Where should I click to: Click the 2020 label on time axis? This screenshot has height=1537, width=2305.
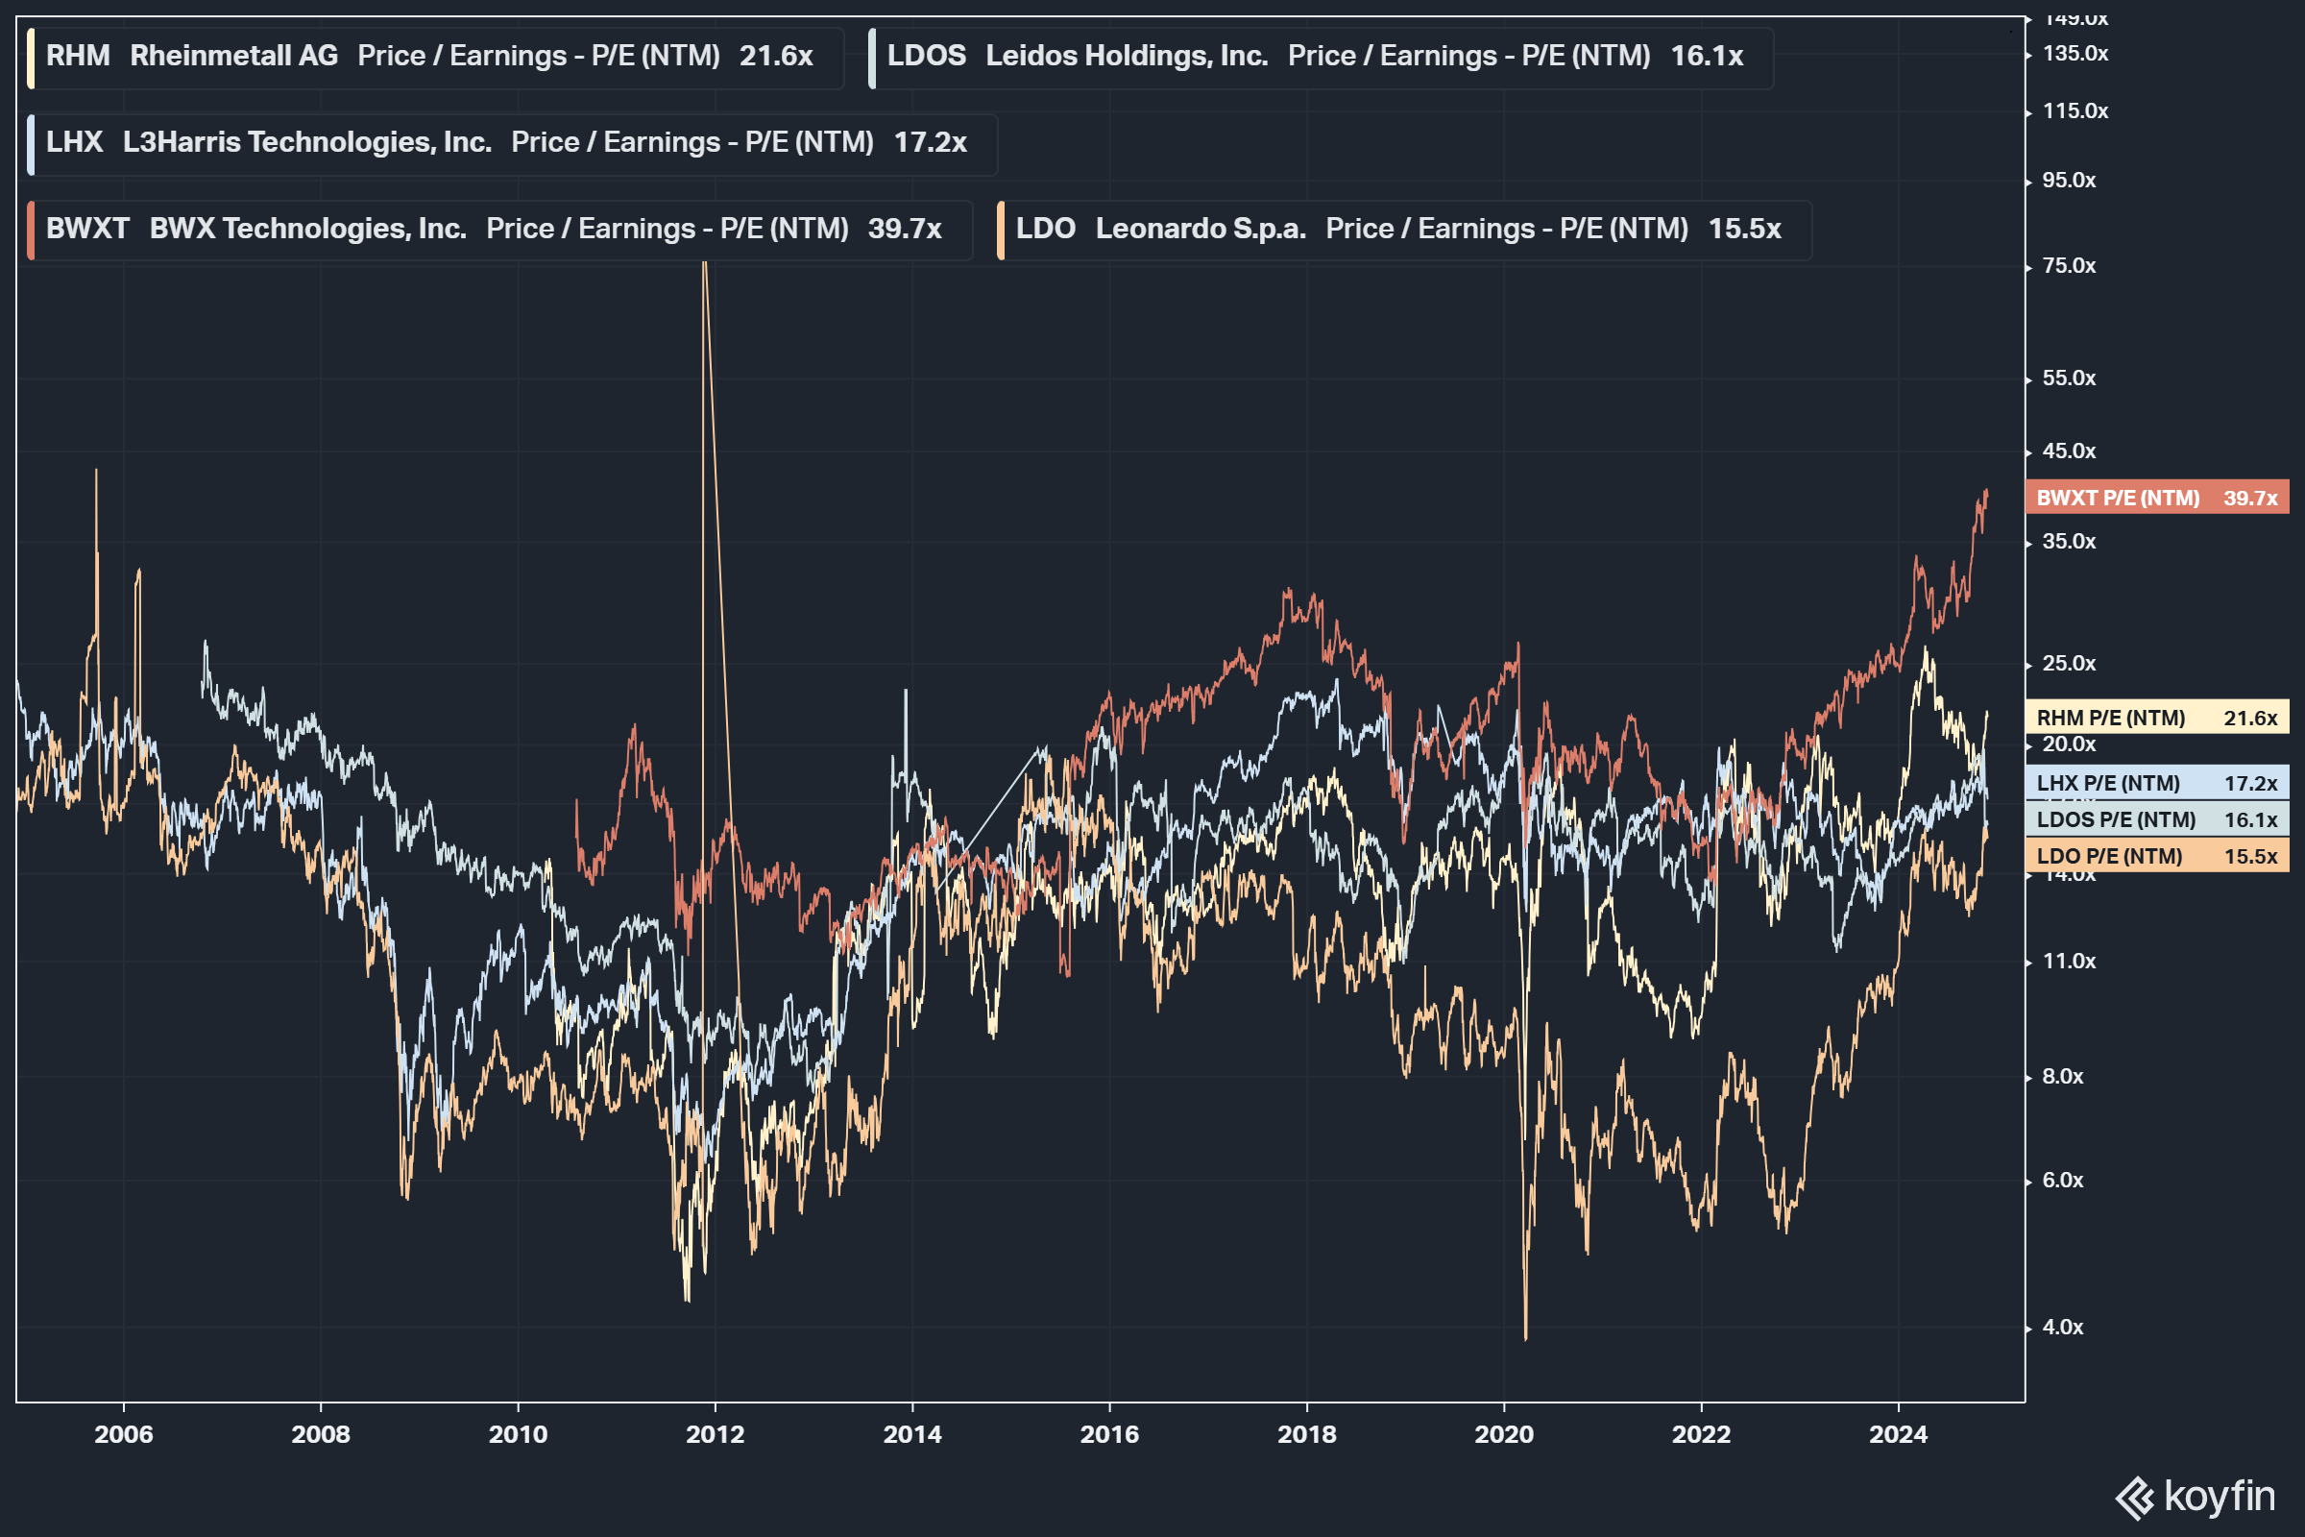pyautogui.click(x=1503, y=1434)
